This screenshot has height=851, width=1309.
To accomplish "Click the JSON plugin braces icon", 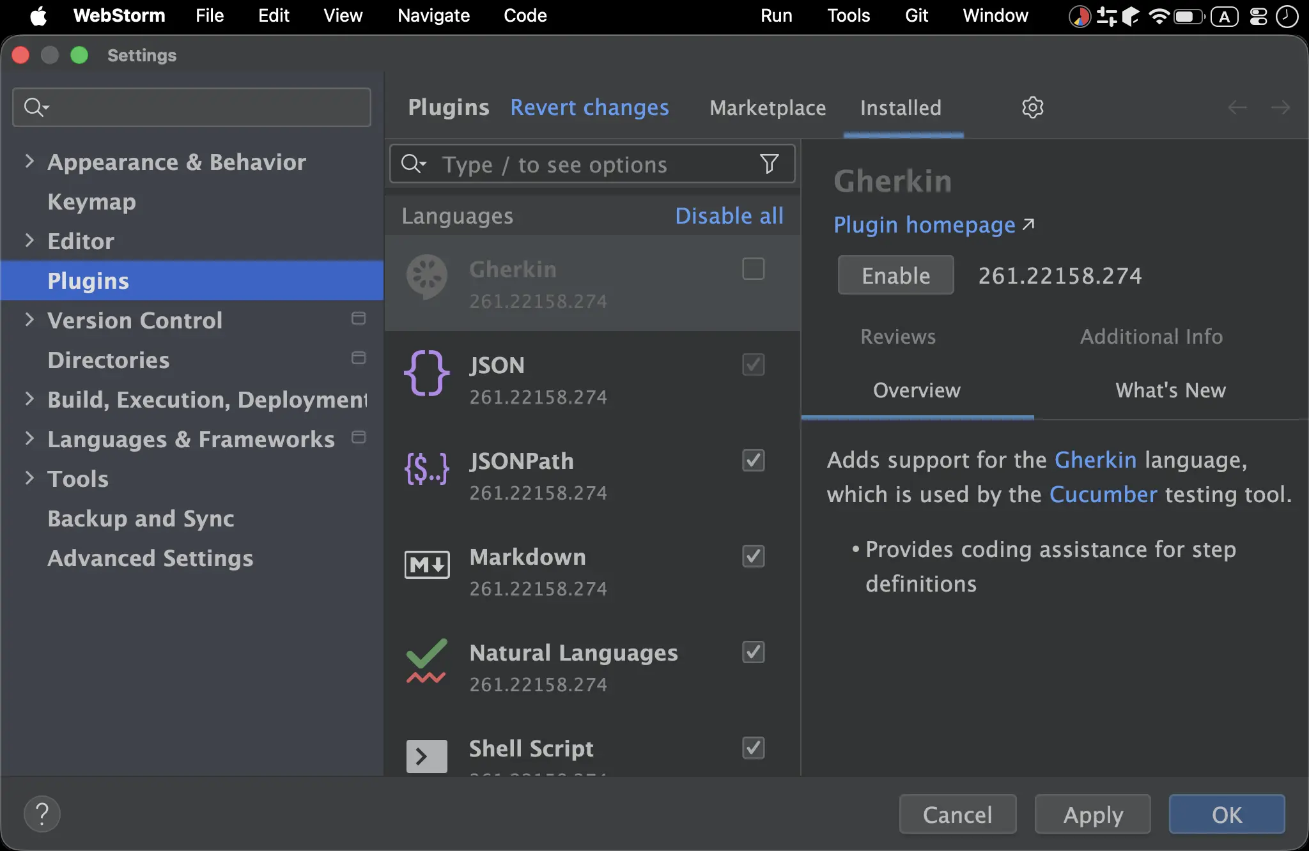I will [x=426, y=372].
